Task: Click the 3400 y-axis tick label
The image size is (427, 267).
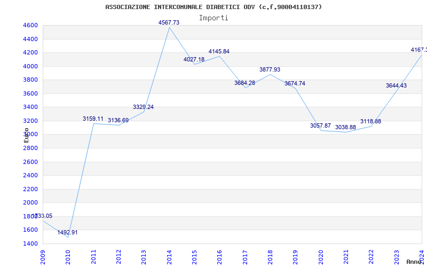Action: point(30,107)
